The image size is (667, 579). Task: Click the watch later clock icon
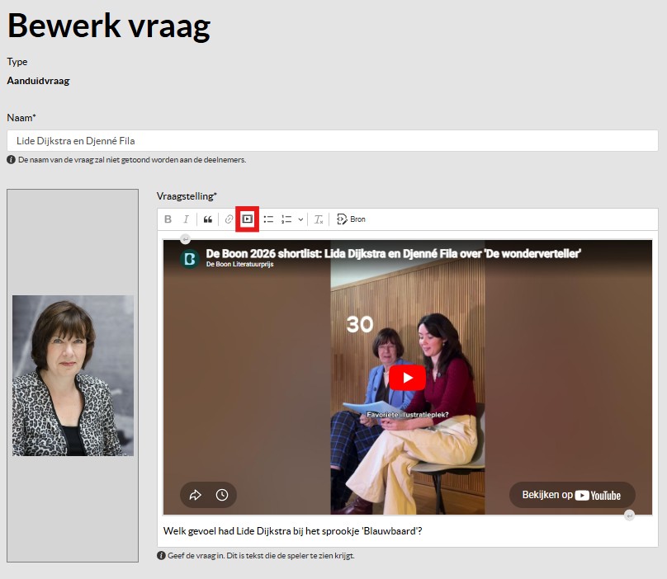coord(222,495)
